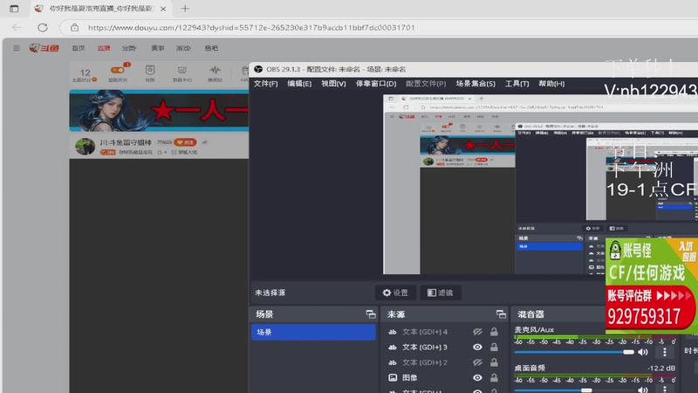Click the image icon of 图像 source
Image resolution: width=698 pixels, height=393 pixels.
393,378
